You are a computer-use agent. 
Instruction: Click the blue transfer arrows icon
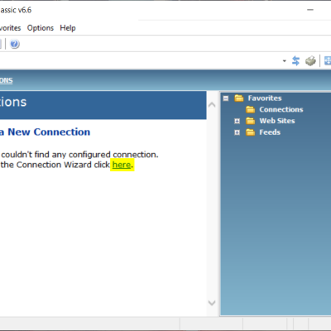coord(295,60)
